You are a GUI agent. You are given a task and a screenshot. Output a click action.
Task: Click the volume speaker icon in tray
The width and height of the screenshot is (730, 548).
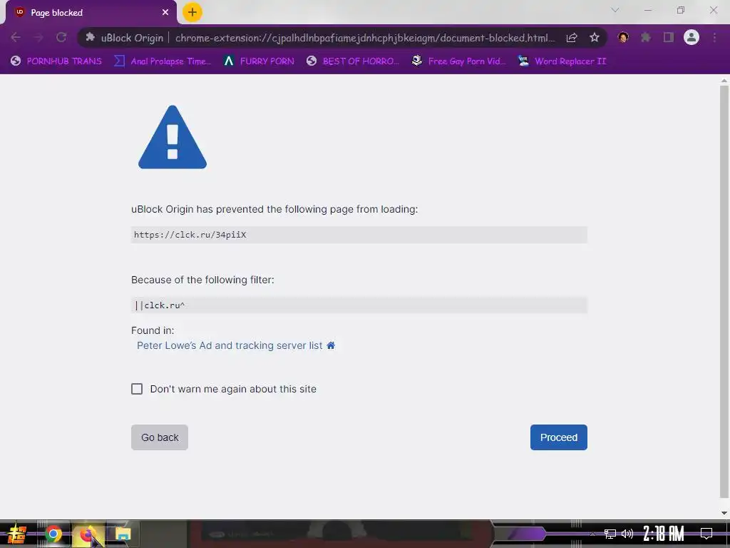tap(627, 534)
